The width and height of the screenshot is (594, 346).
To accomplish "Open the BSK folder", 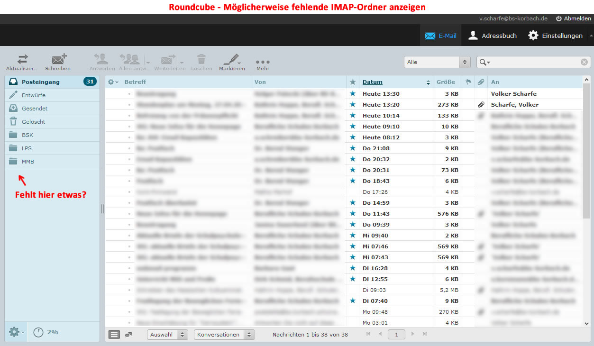I will click(x=52, y=135).
